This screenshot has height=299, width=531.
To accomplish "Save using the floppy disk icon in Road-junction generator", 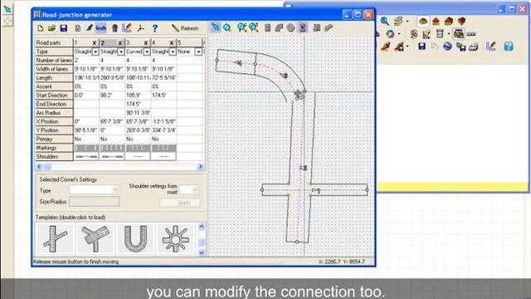I will tap(63, 28).
